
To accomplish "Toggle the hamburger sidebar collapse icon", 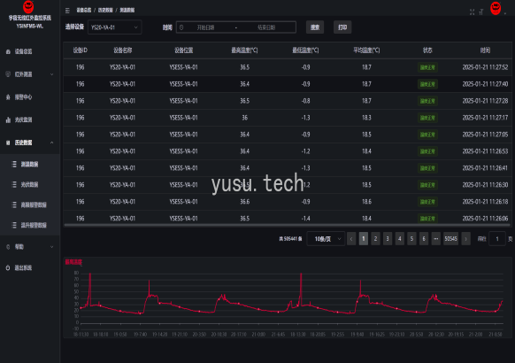I will pyautogui.click(x=67, y=11).
